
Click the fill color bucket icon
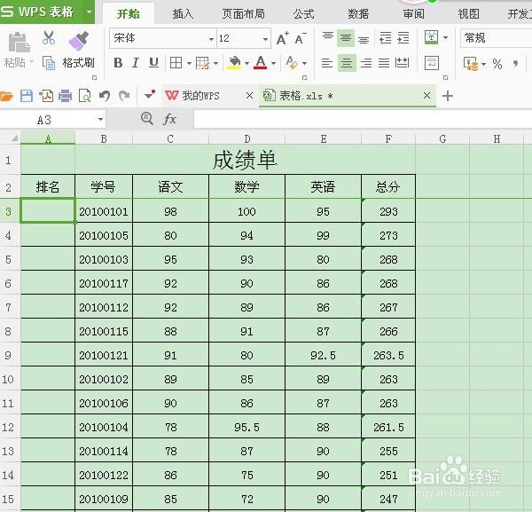pos(234,63)
